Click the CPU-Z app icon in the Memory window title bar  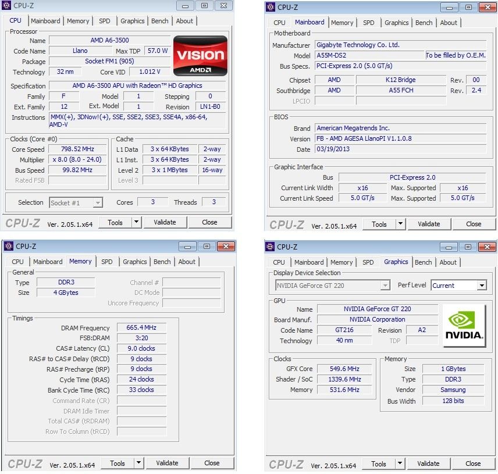coord(9,246)
